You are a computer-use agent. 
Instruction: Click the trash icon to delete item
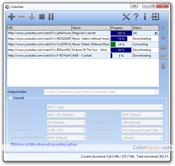164,66
